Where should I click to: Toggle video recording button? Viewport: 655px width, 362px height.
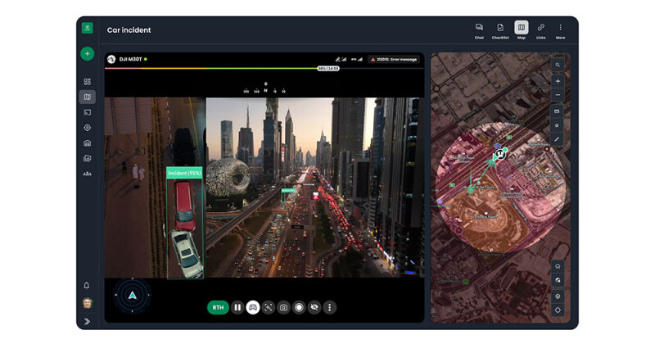point(299,307)
